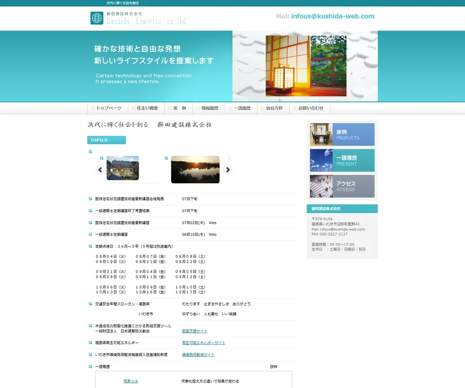465x388 pixels.
Task: Click the 〒979-0154 postal code text
Action: pos(322,219)
